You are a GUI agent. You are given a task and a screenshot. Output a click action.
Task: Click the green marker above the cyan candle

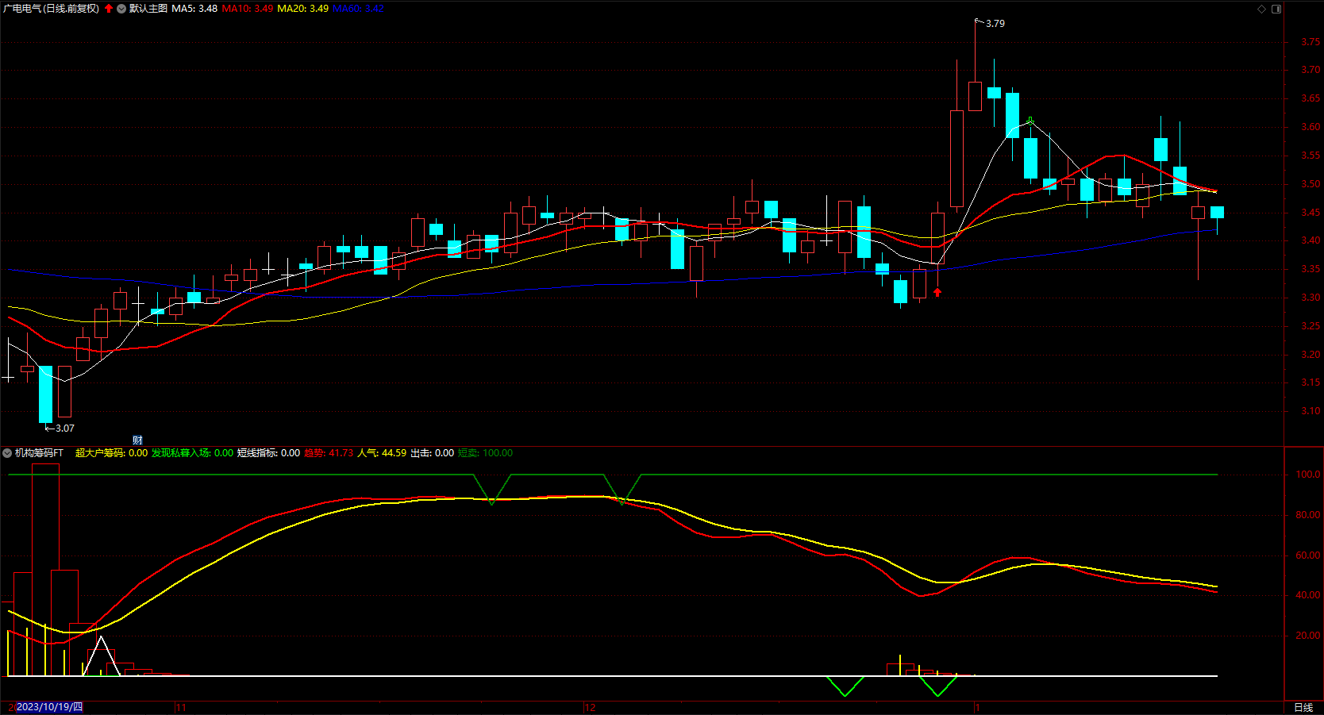click(x=1030, y=121)
